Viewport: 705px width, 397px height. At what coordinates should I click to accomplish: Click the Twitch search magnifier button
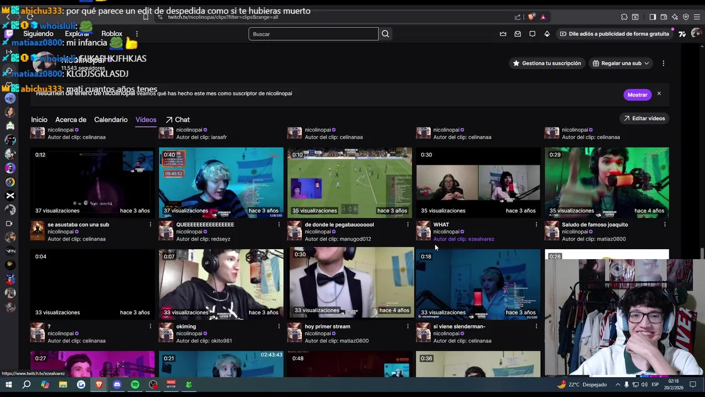pyautogui.click(x=386, y=34)
